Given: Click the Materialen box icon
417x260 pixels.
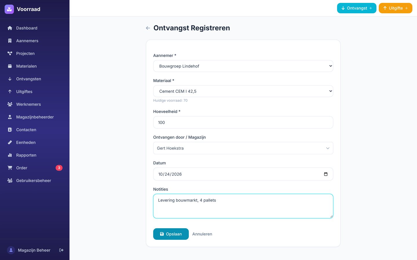Looking at the screenshot, I should click(x=10, y=66).
